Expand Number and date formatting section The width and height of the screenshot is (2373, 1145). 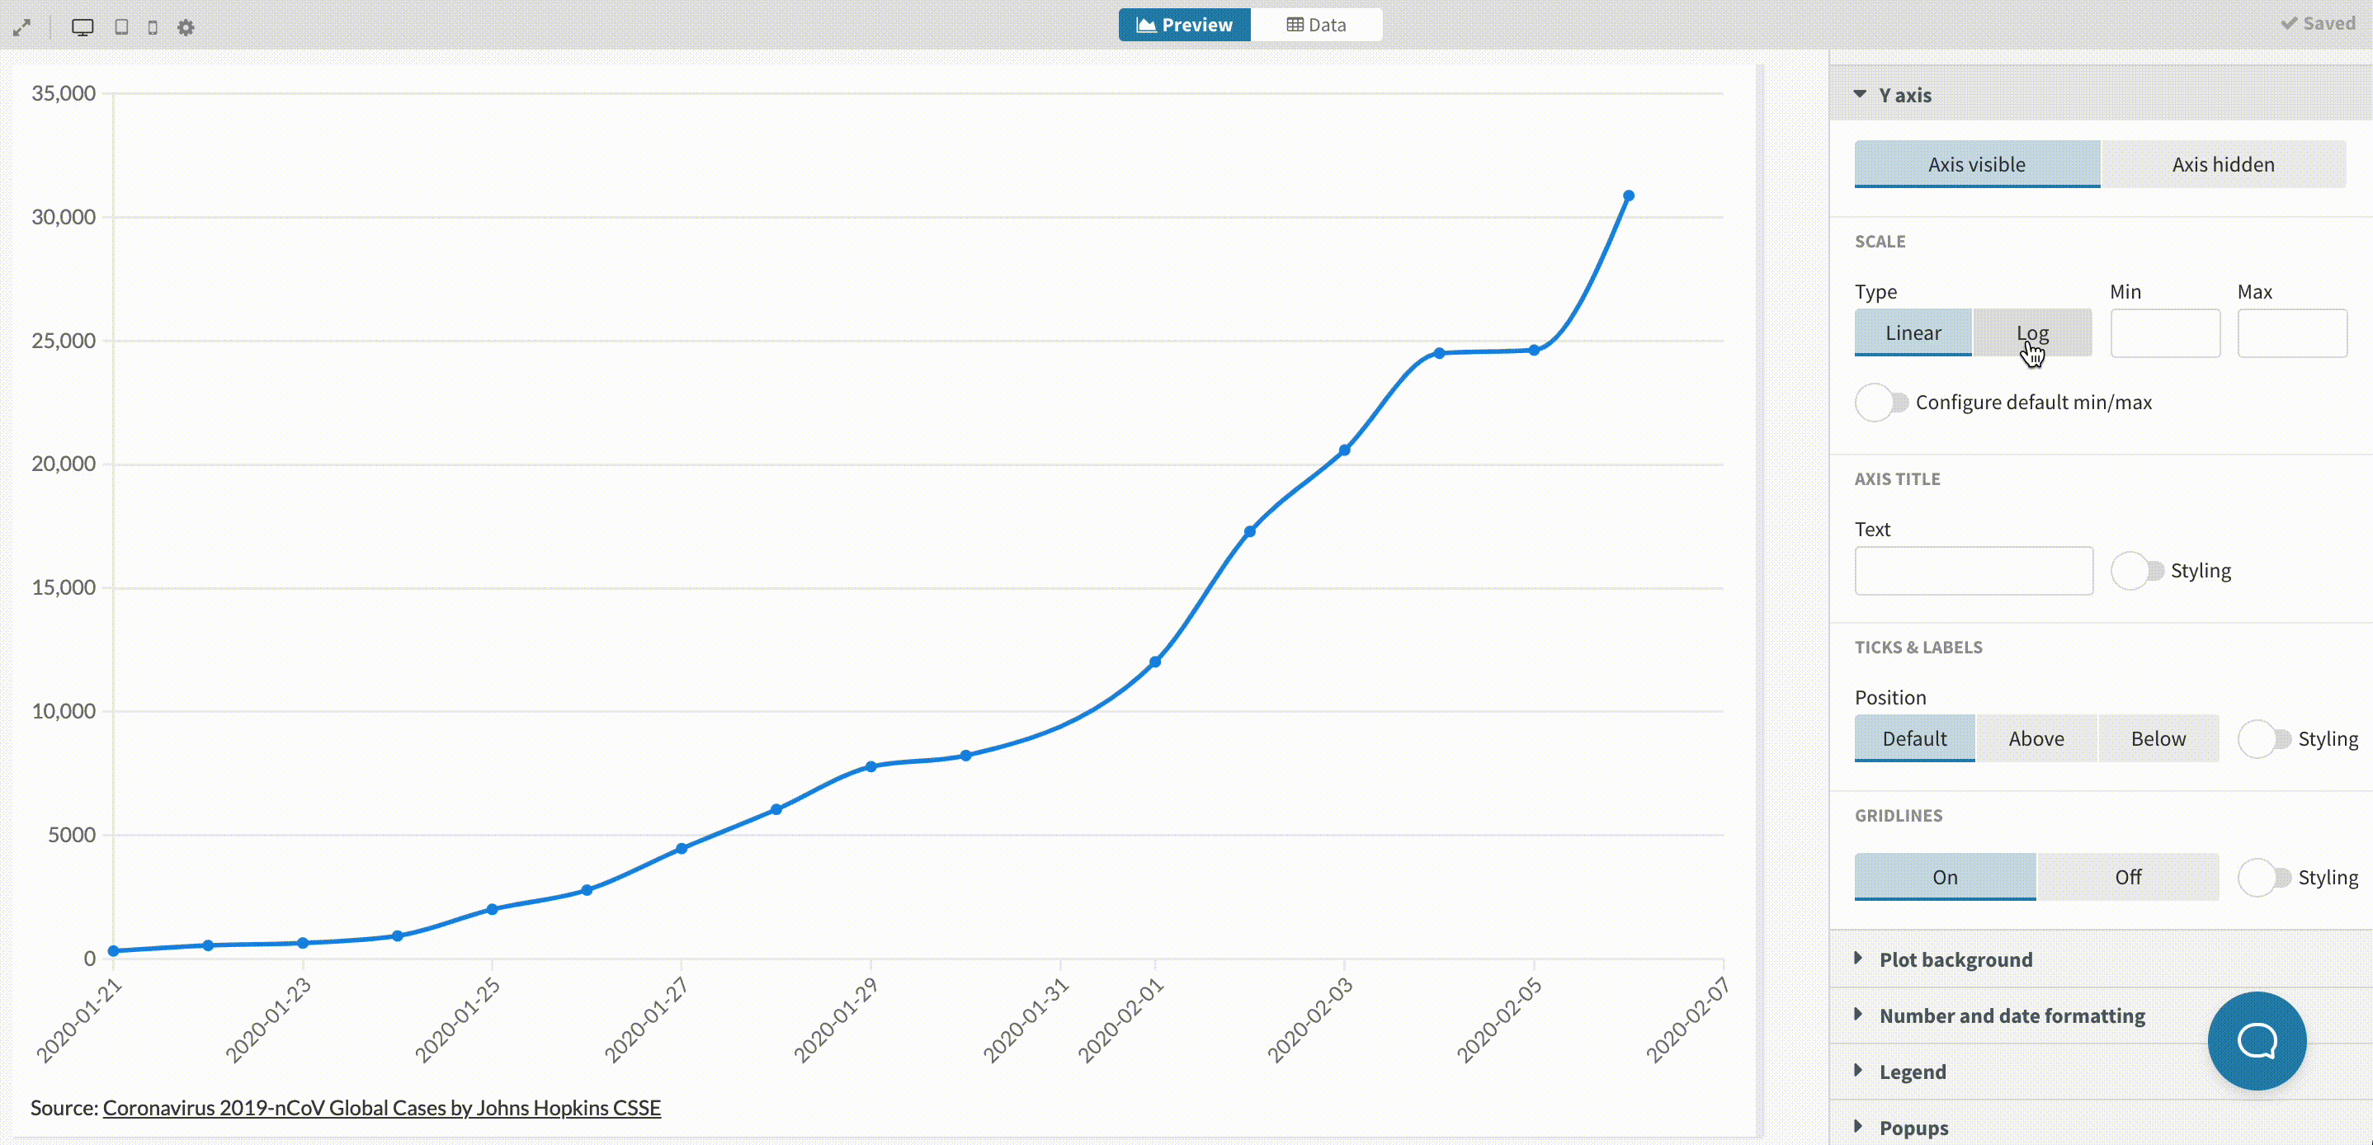click(2011, 1016)
